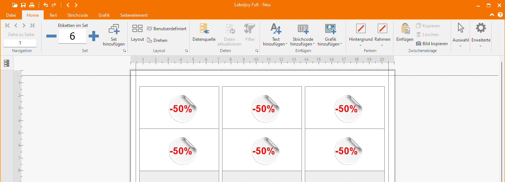The image size is (505, 182).
Task: Click the Filter funnel button
Action: 250,33
